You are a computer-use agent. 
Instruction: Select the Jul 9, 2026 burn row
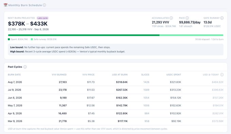[116, 90]
